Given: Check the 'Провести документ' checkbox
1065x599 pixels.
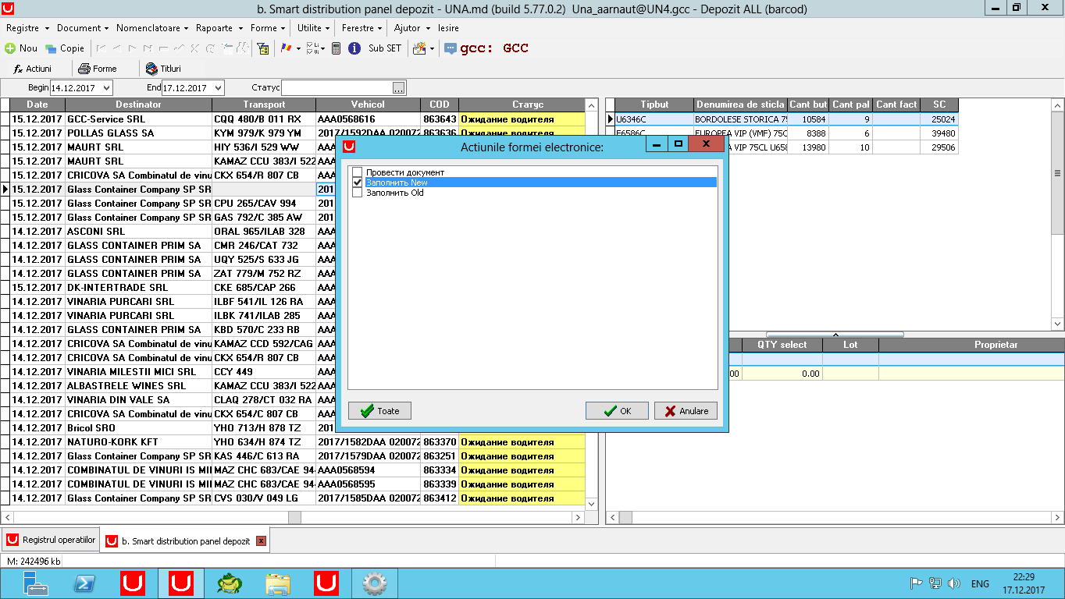Looking at the screenshot, I should coord(358,172).
